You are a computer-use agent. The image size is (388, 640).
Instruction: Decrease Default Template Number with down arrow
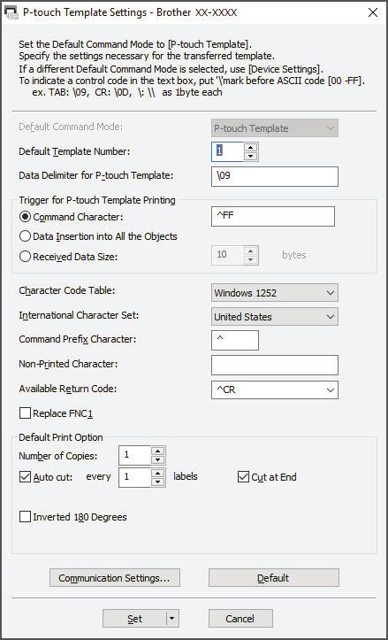[x=251, y=157]
